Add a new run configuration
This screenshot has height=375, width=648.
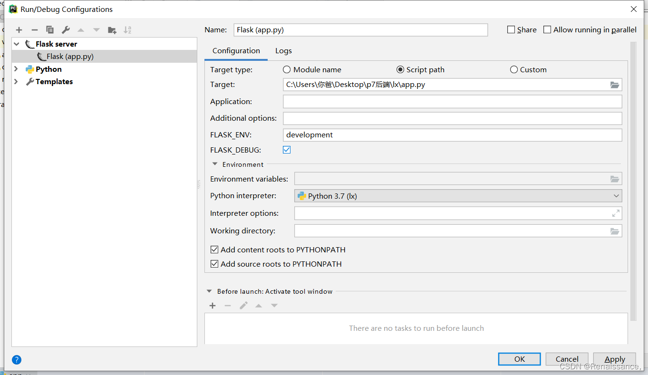pyautogui.click(x=19, y=30)
